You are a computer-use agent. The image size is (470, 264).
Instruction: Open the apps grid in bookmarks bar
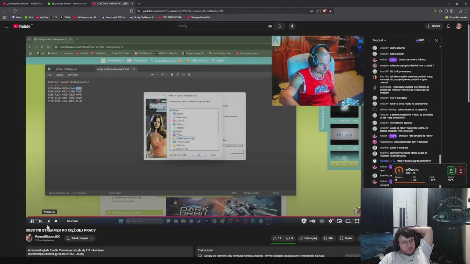point(4,17)
